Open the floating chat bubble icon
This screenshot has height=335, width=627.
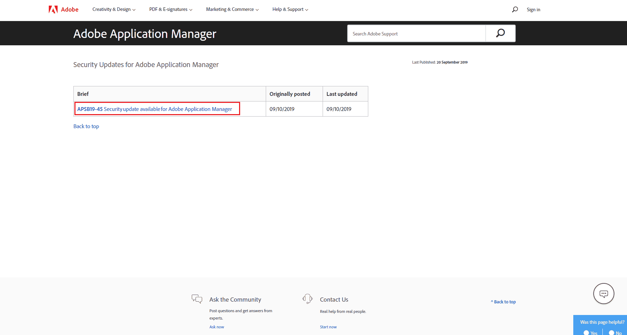click(x=603, y=294)
